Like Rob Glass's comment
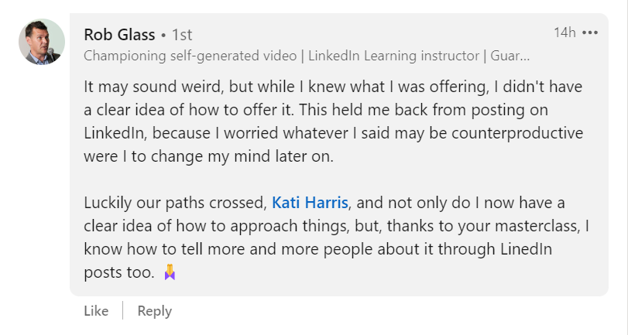 (96, 311)
